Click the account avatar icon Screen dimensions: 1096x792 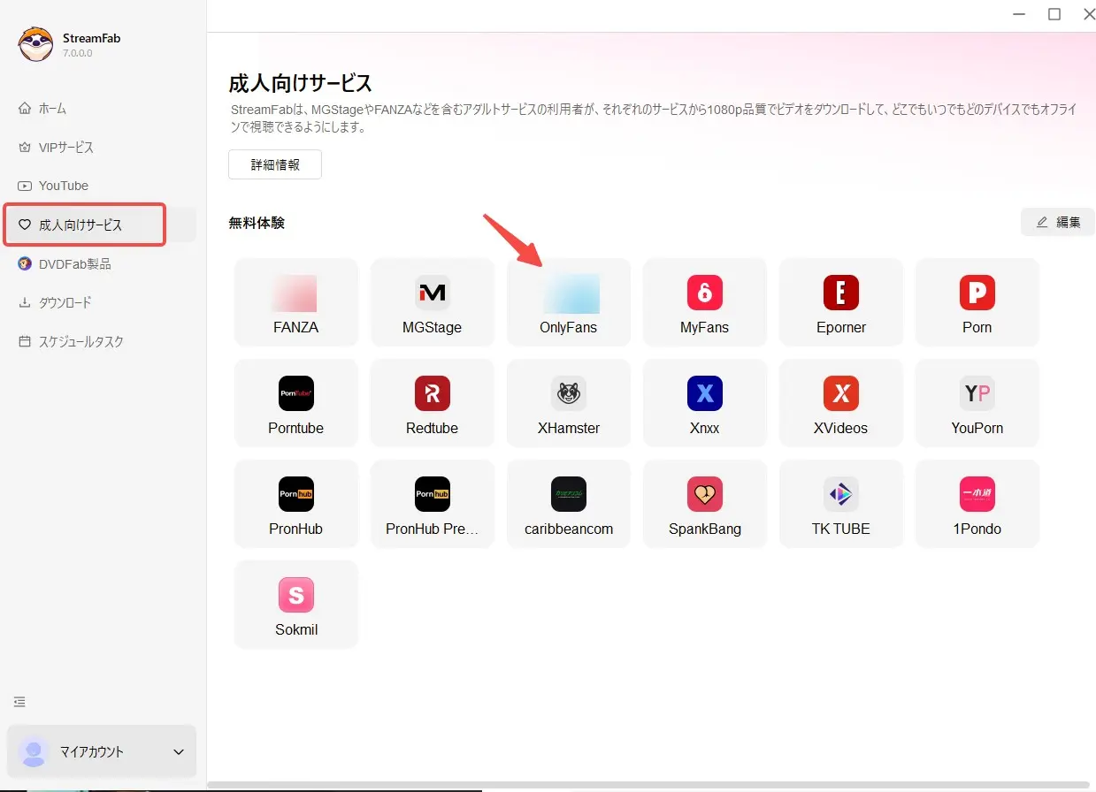34,752
